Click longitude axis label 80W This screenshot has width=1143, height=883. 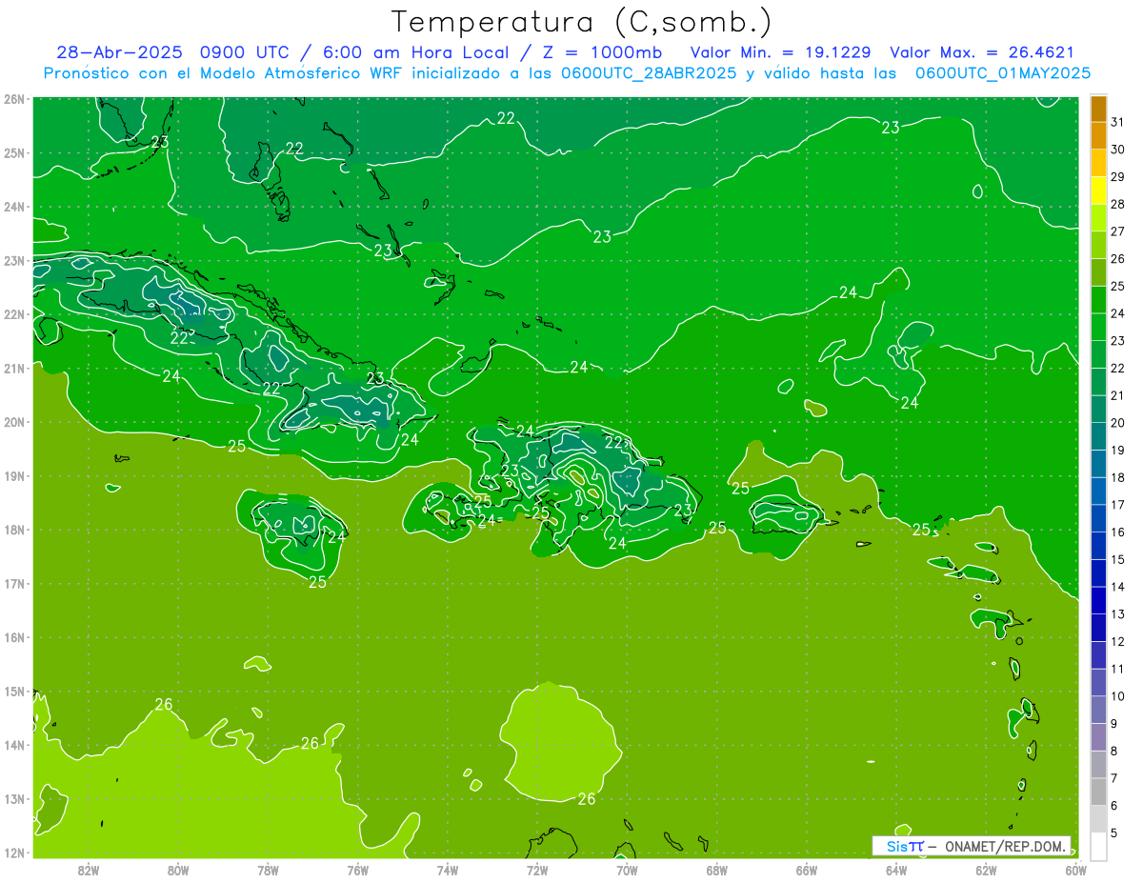[178, 869]
